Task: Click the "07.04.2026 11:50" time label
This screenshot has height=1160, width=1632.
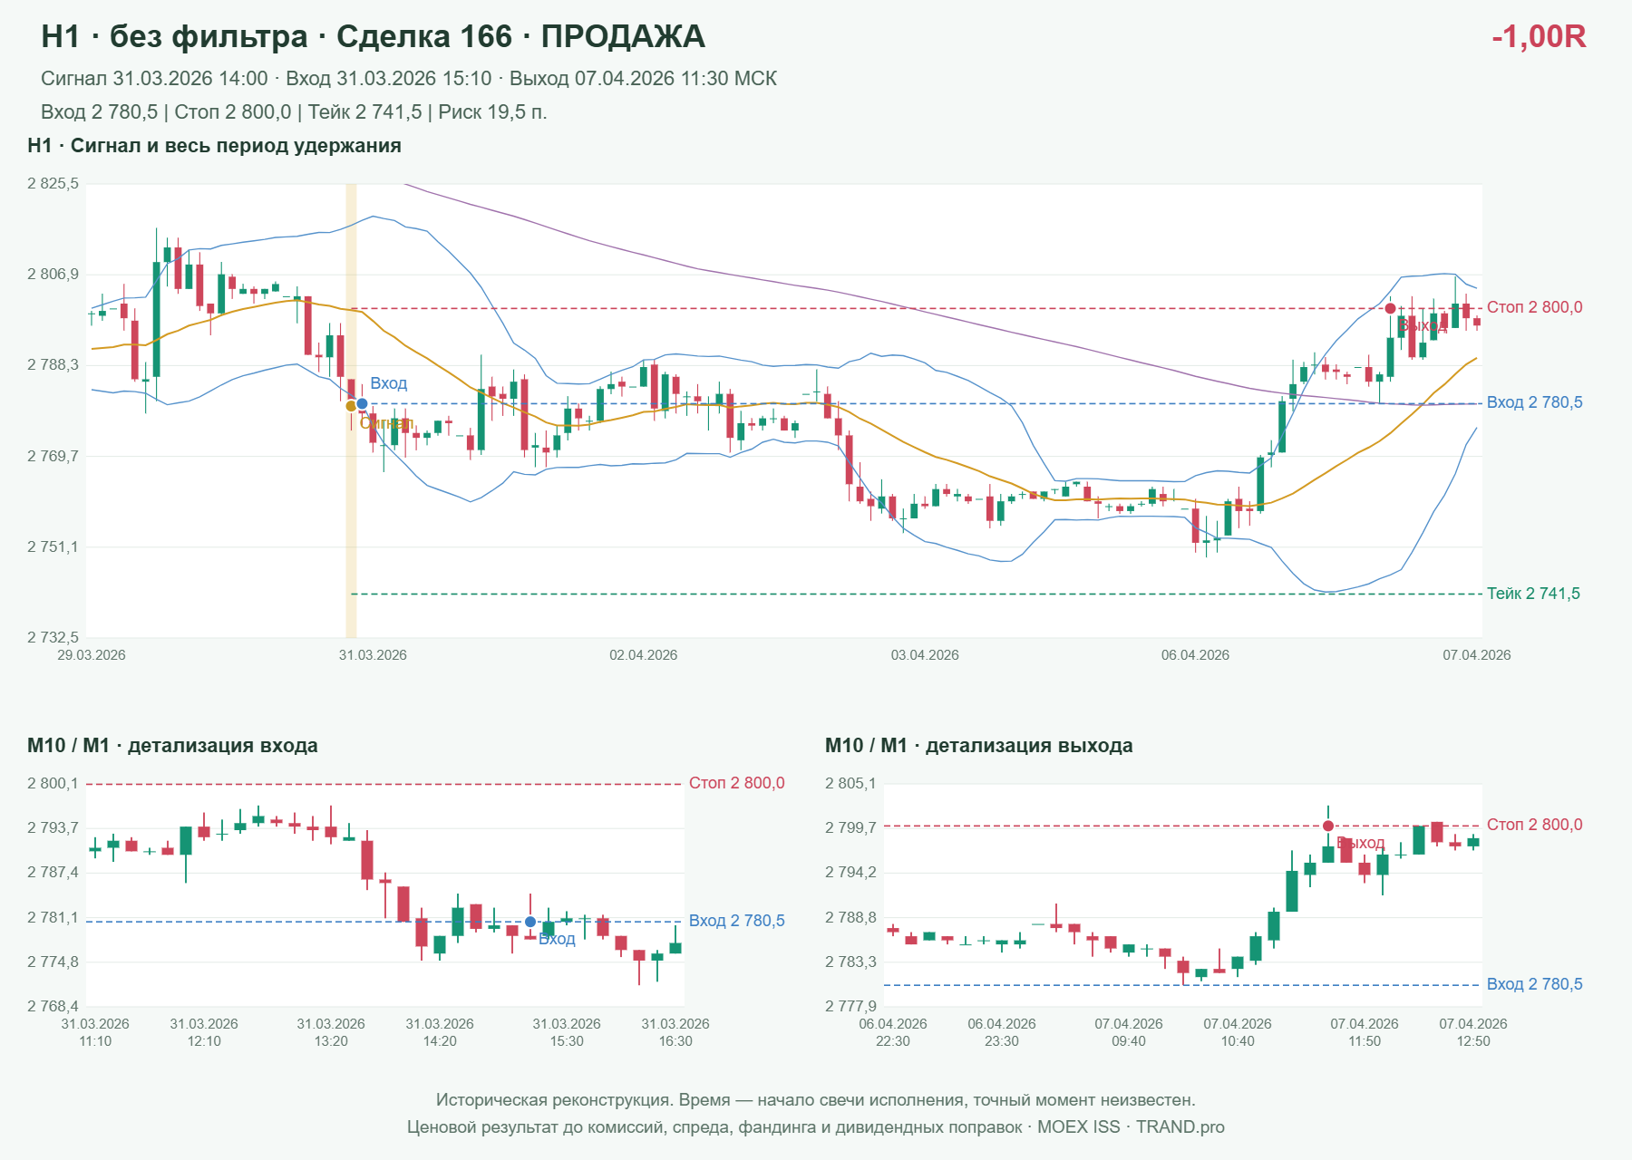Action: 1365,1032
